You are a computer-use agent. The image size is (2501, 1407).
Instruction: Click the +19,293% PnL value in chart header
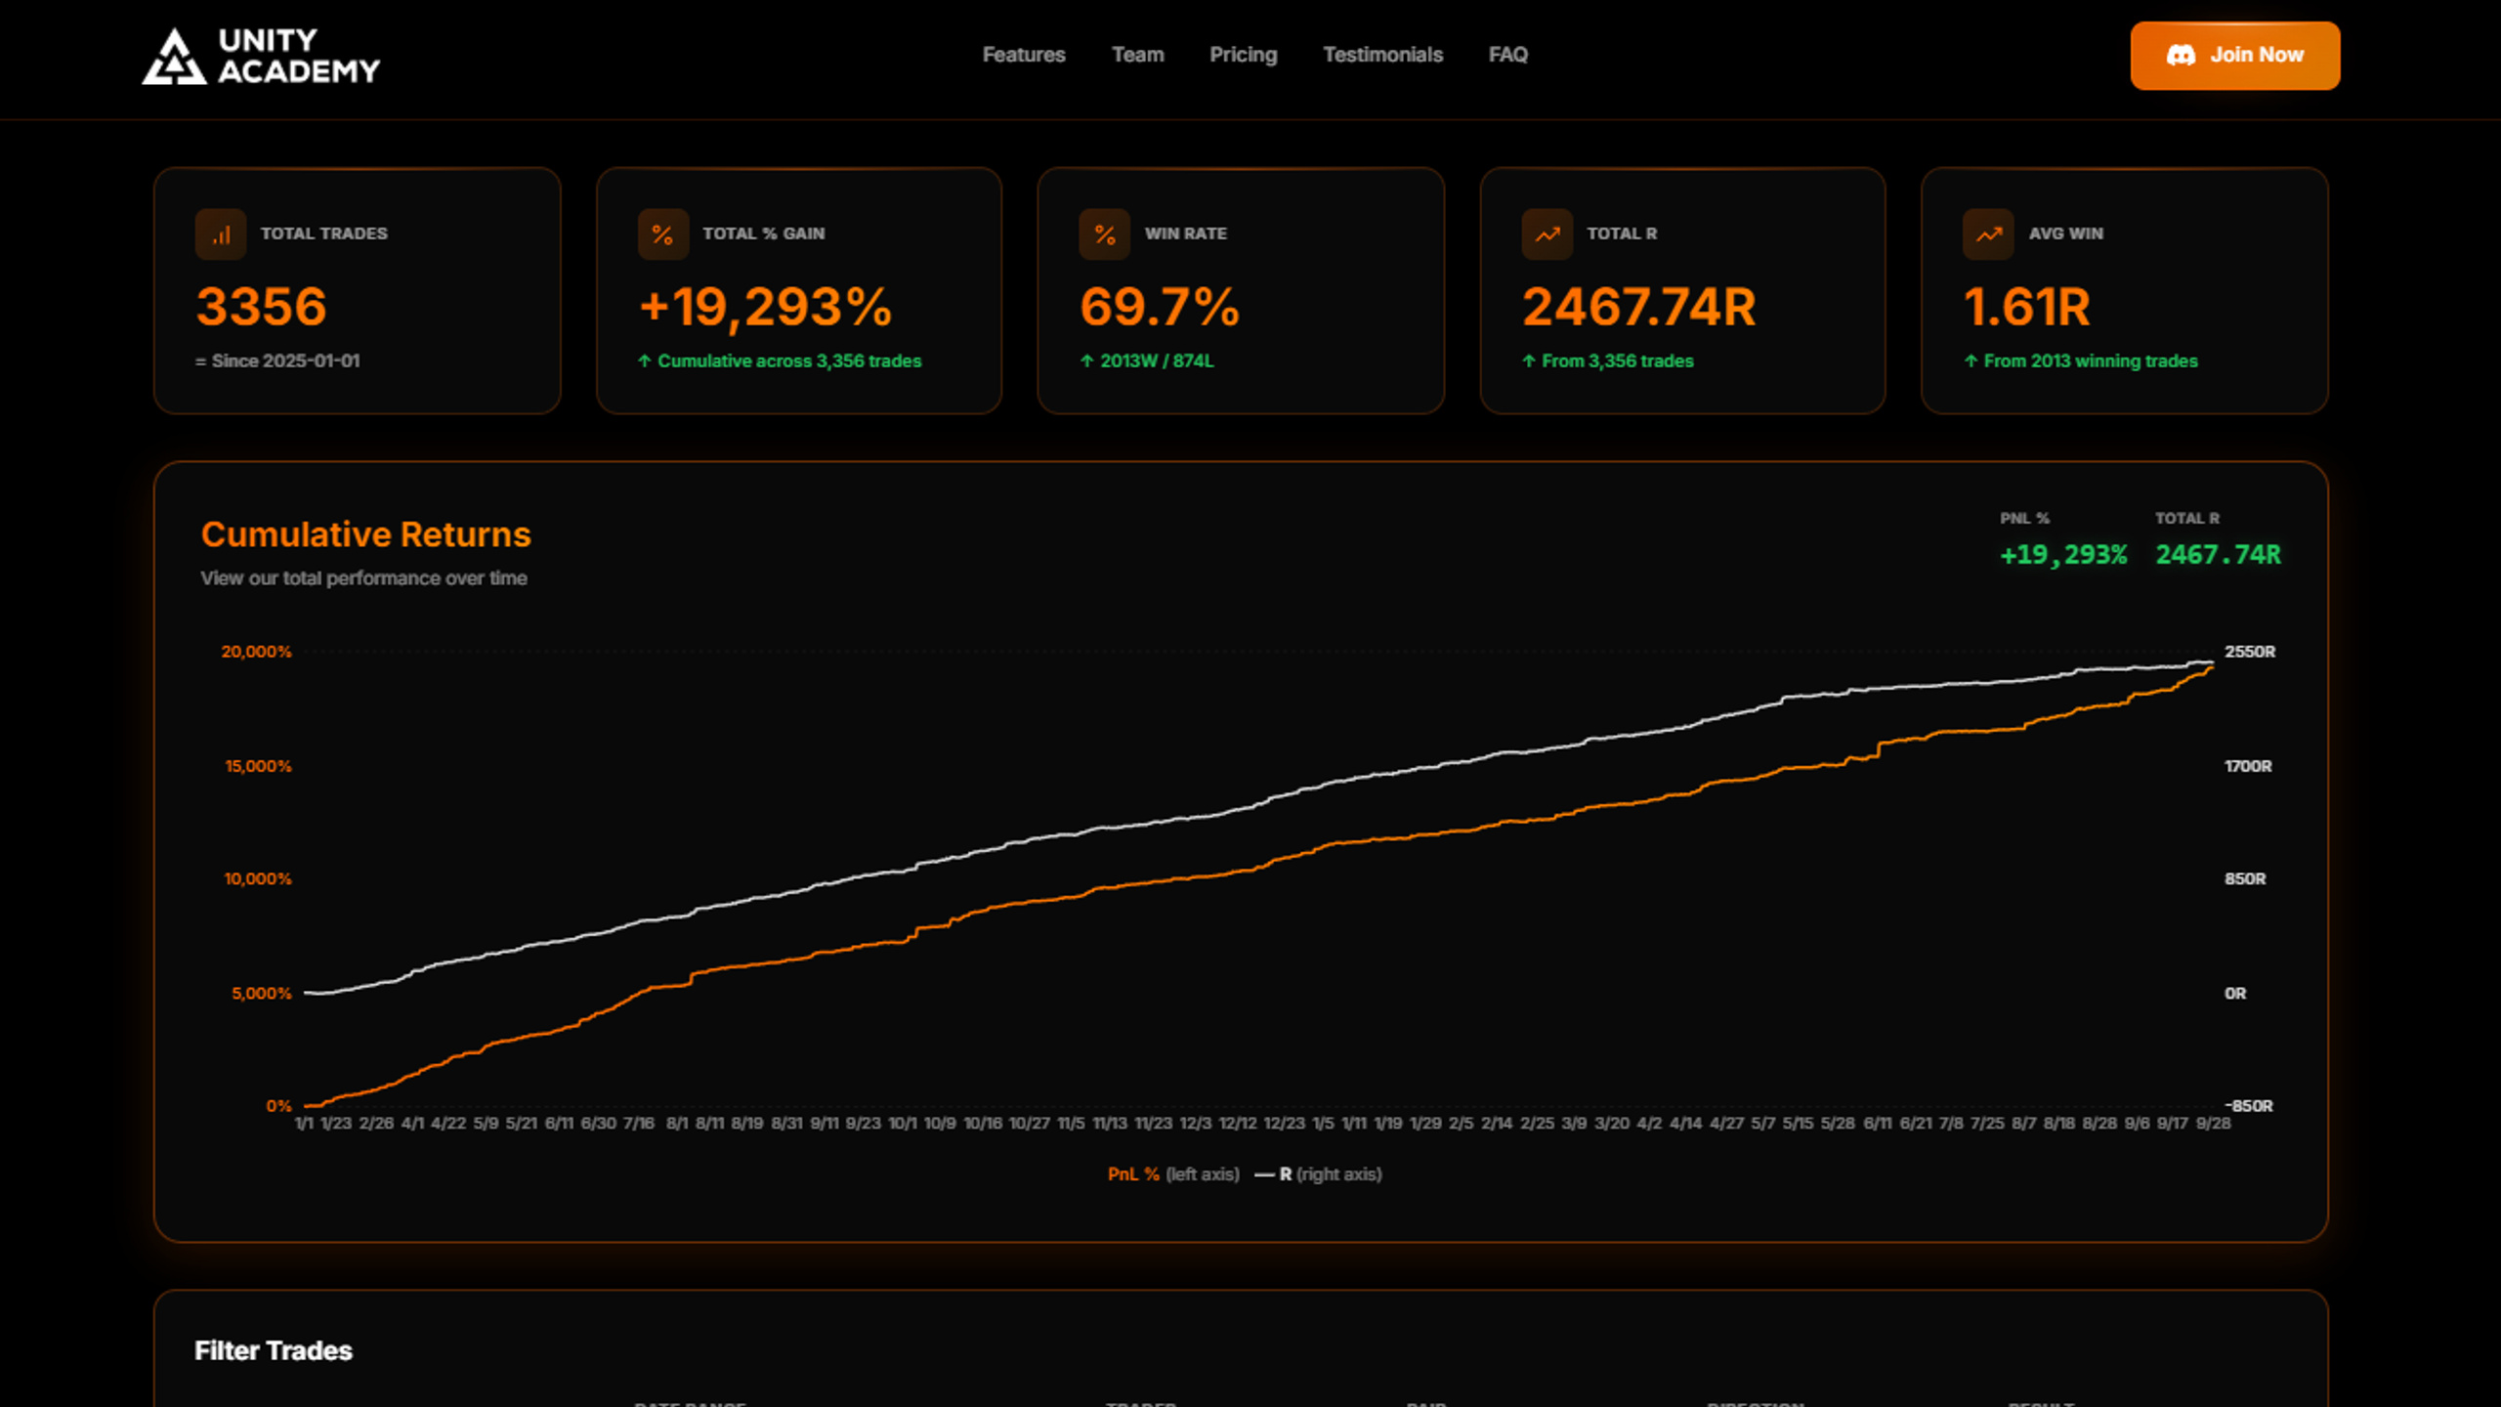coord(2063,555)
